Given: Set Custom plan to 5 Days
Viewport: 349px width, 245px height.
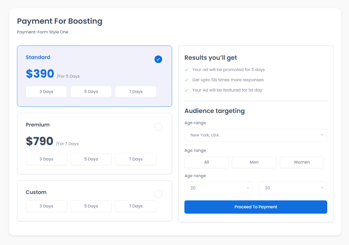Looking at the screenshot, I should pyautogui.click(x=91, y=206).
